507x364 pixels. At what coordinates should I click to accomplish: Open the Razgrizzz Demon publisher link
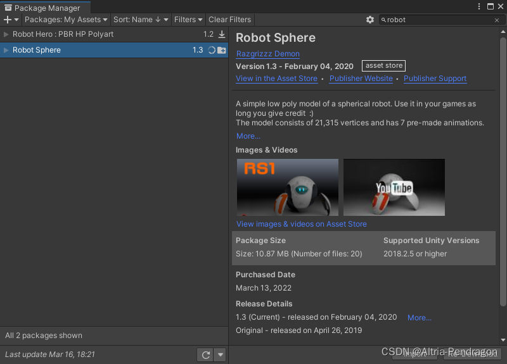pos(267,54)
